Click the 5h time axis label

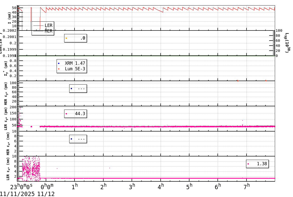pos(189,187)
